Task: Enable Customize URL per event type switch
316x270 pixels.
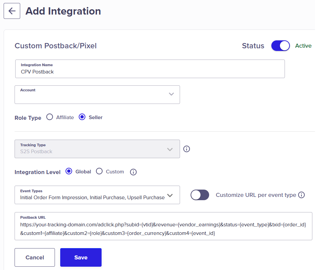Action: click(x=200, y=195)
